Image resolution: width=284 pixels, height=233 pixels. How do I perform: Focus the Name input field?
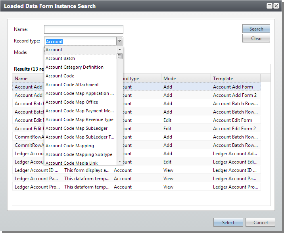pos(84,29)
